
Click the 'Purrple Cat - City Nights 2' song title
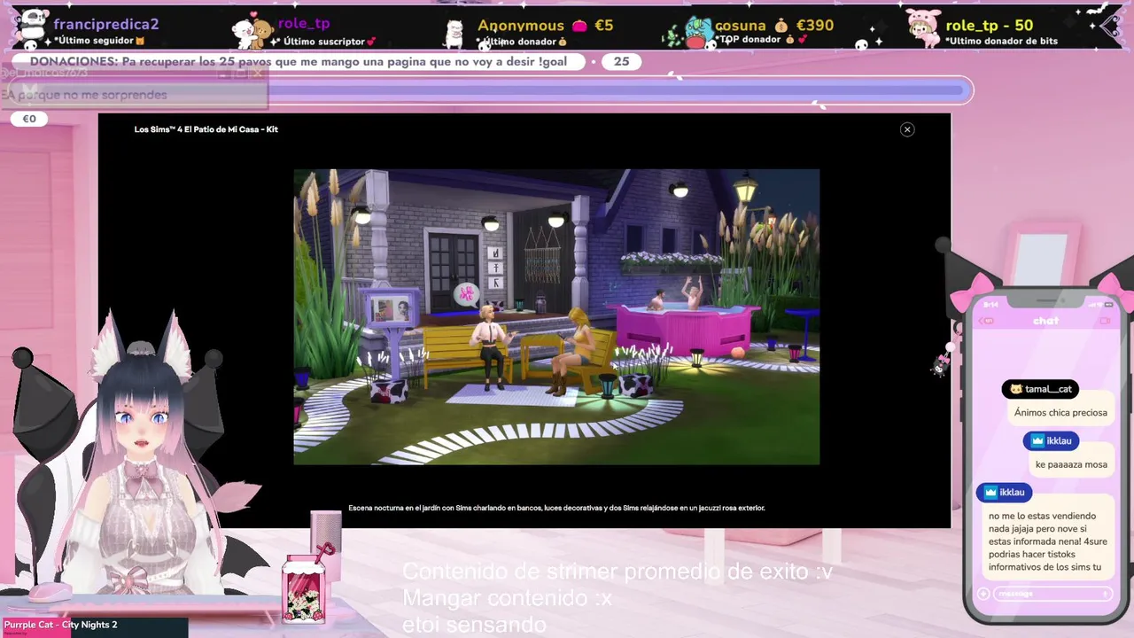pos(60,625)
